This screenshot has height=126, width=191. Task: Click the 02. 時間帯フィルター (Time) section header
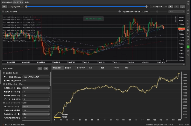tap(14, 84)
